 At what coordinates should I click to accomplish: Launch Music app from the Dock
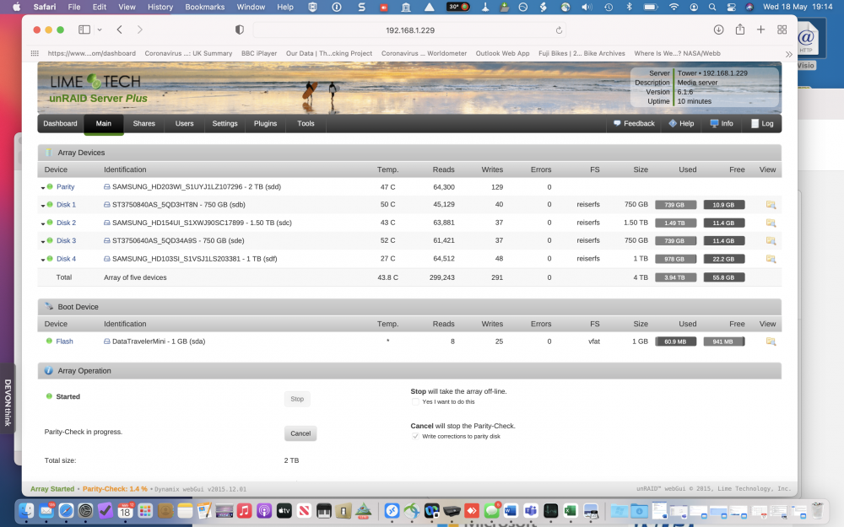[245, 510]
